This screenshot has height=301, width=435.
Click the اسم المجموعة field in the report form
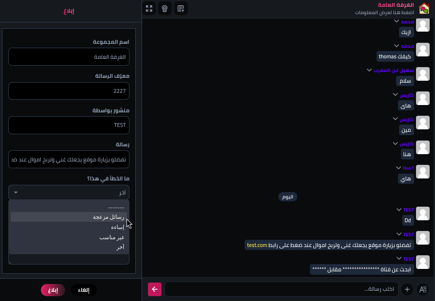point(69,57)
